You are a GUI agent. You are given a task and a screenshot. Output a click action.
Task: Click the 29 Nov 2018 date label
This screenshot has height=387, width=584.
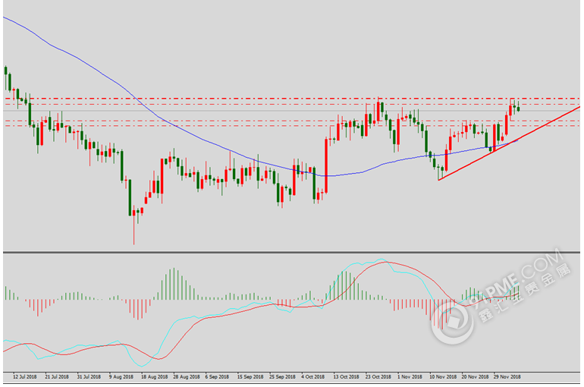[507, 376]
